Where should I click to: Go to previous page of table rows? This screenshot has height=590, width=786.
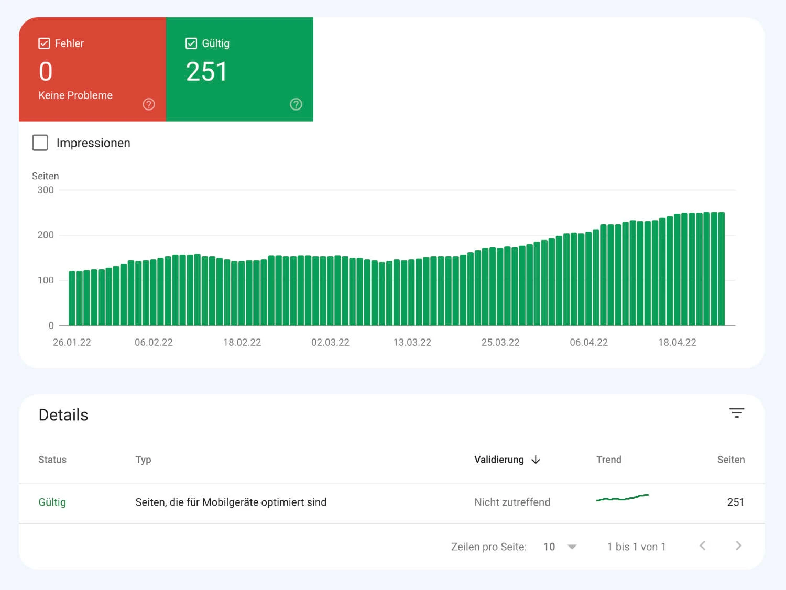(x=702, y=546)
